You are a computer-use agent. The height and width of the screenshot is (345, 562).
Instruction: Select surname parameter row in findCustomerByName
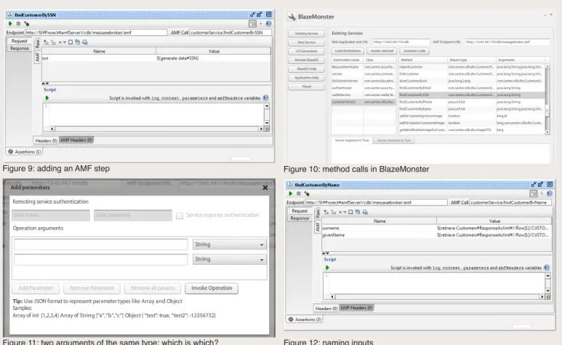point(436,228)
